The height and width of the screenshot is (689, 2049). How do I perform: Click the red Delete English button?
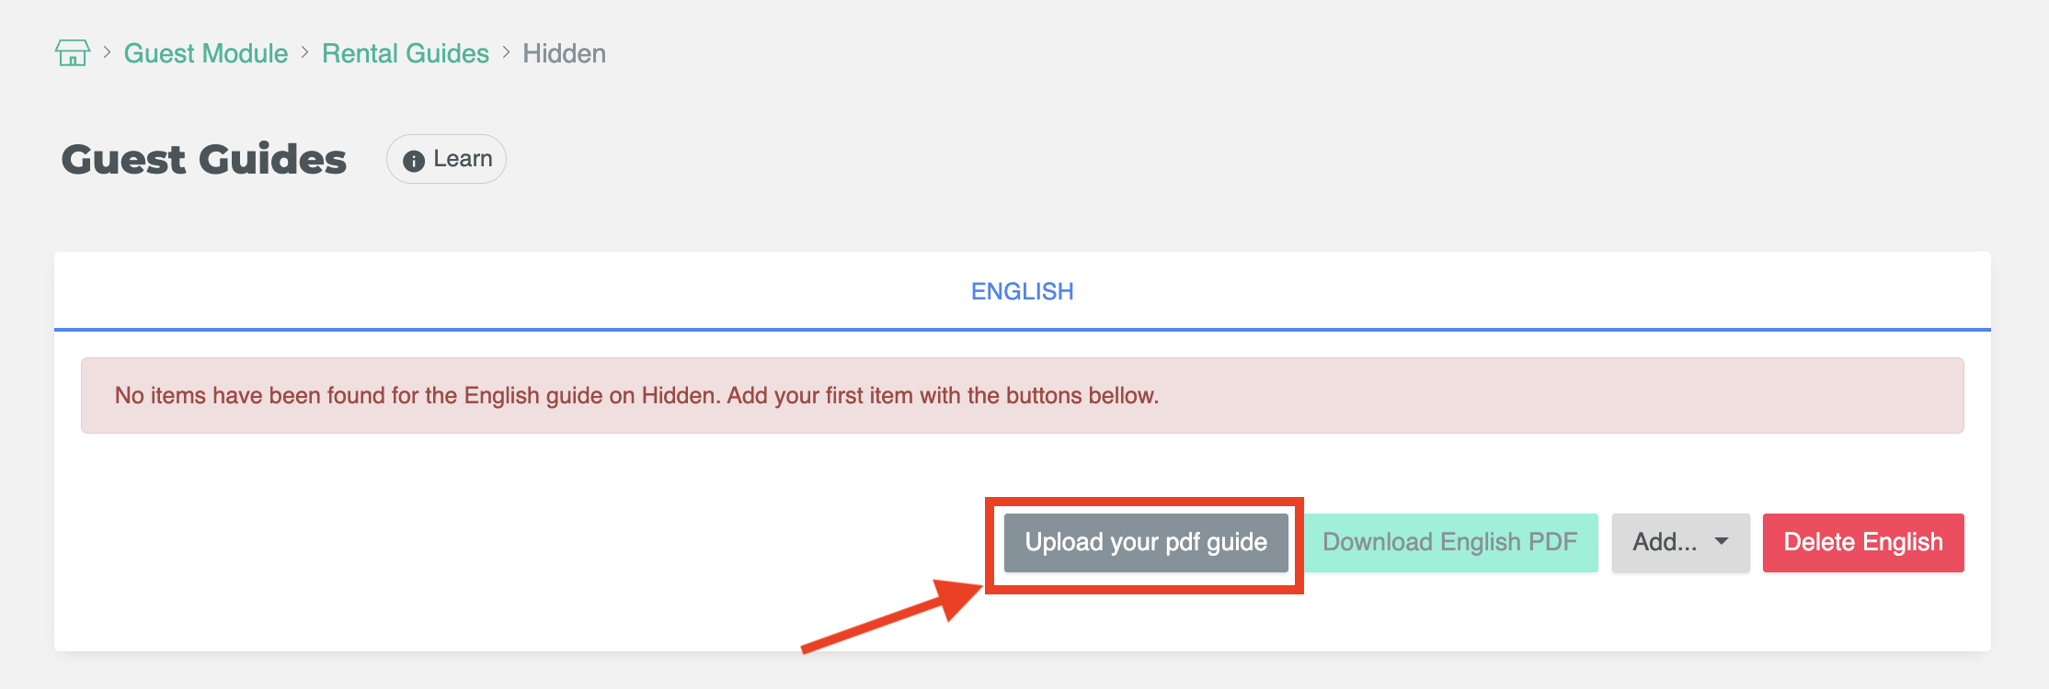[x=1863, y=543]
